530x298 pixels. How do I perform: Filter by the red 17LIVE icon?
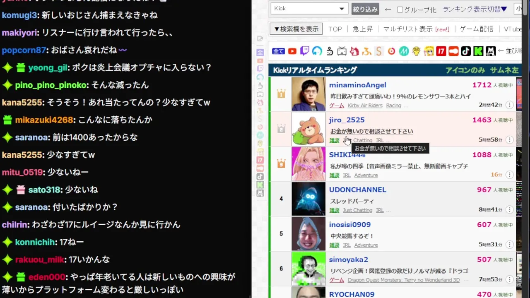tap(441, 51)
